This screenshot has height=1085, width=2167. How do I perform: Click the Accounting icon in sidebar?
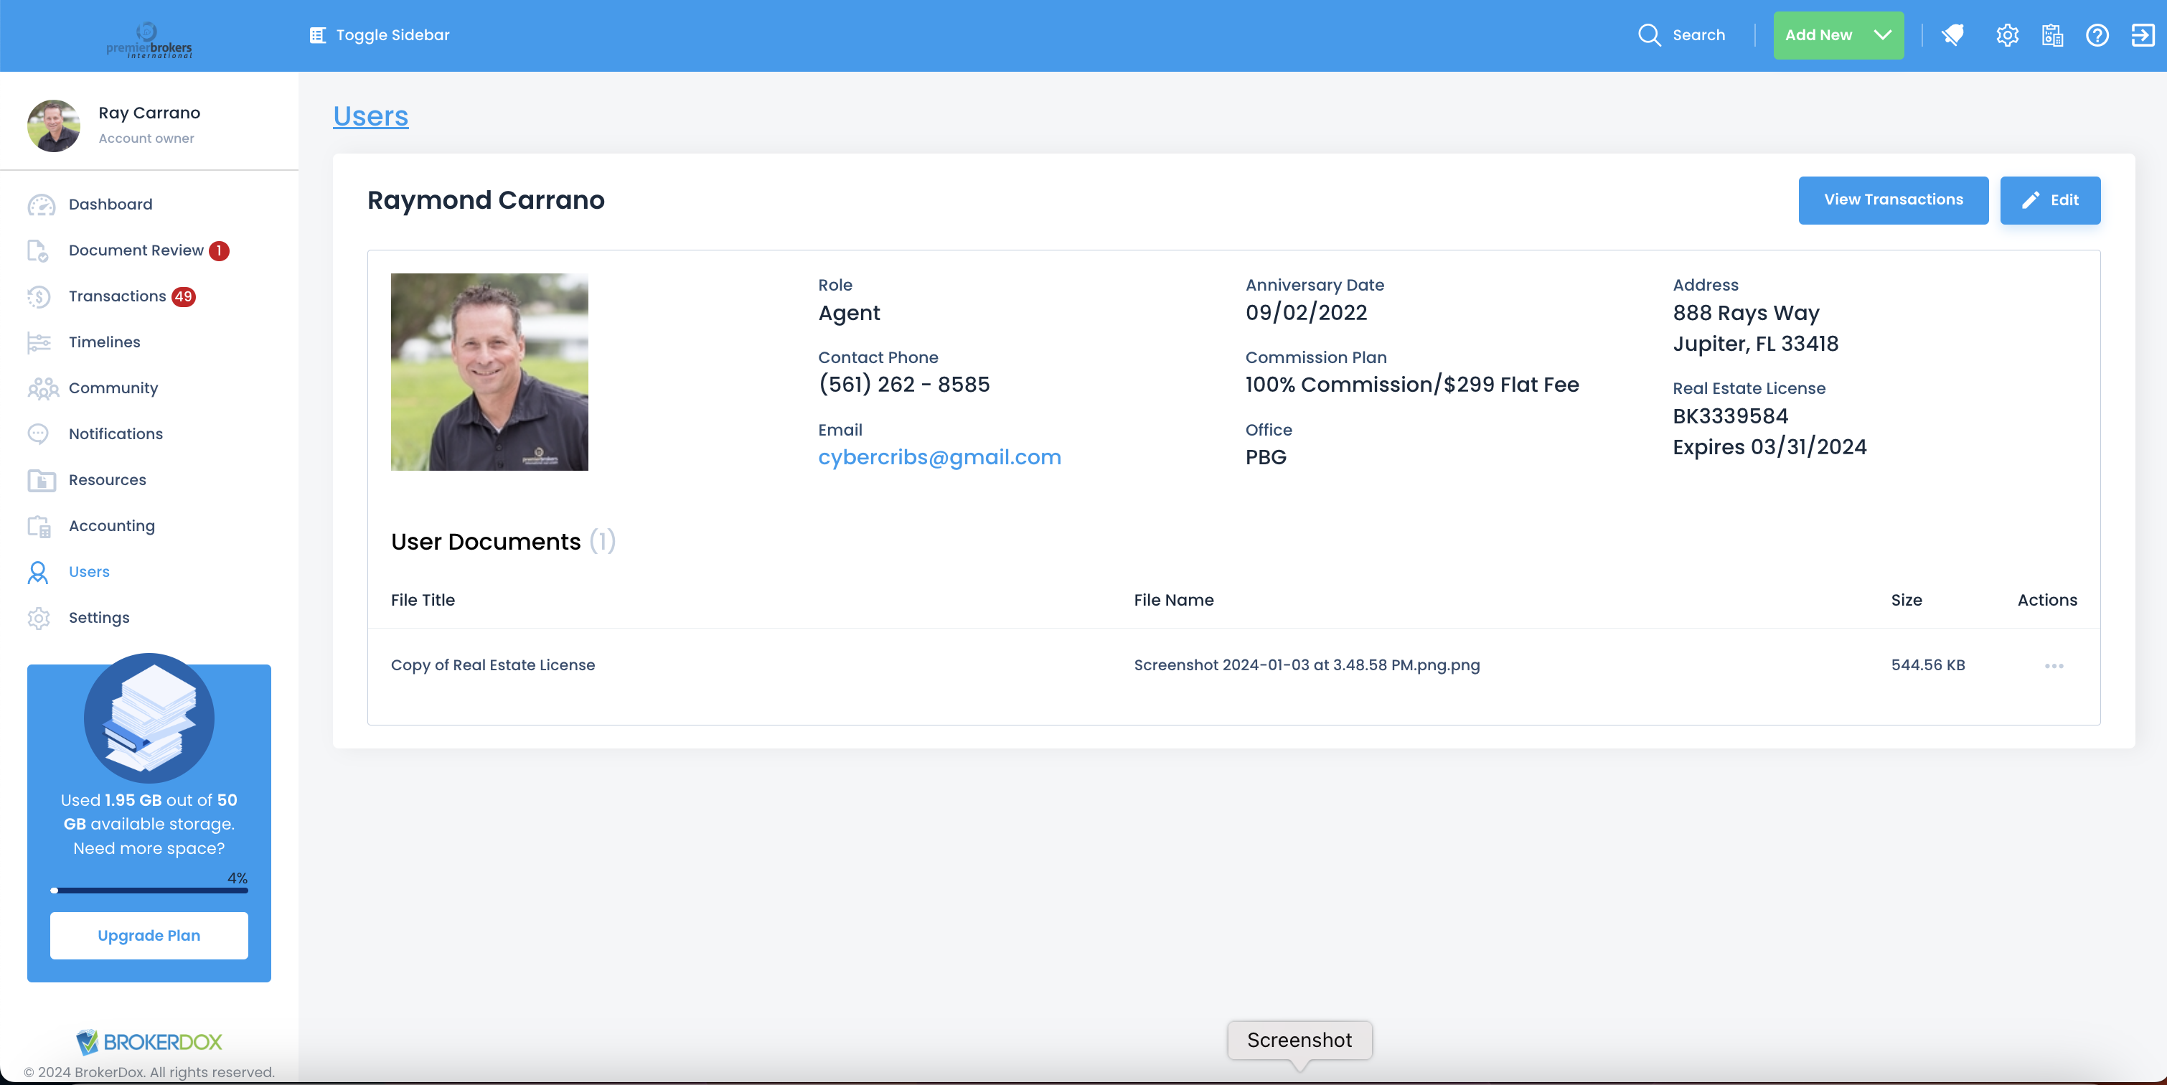(39, 527)
